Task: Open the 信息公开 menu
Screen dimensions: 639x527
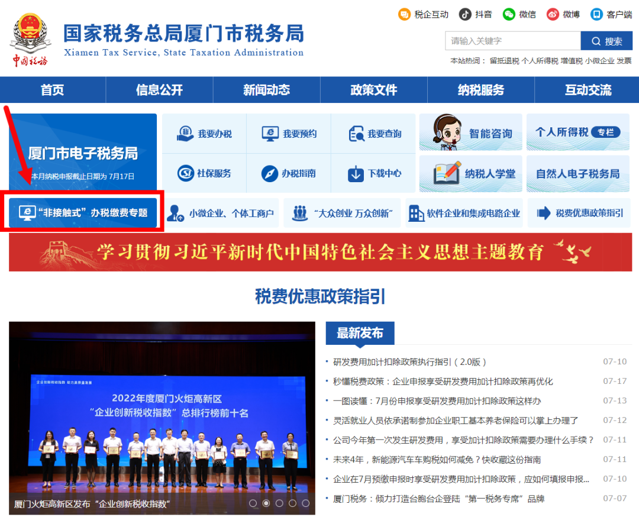Action: (159, 89)
